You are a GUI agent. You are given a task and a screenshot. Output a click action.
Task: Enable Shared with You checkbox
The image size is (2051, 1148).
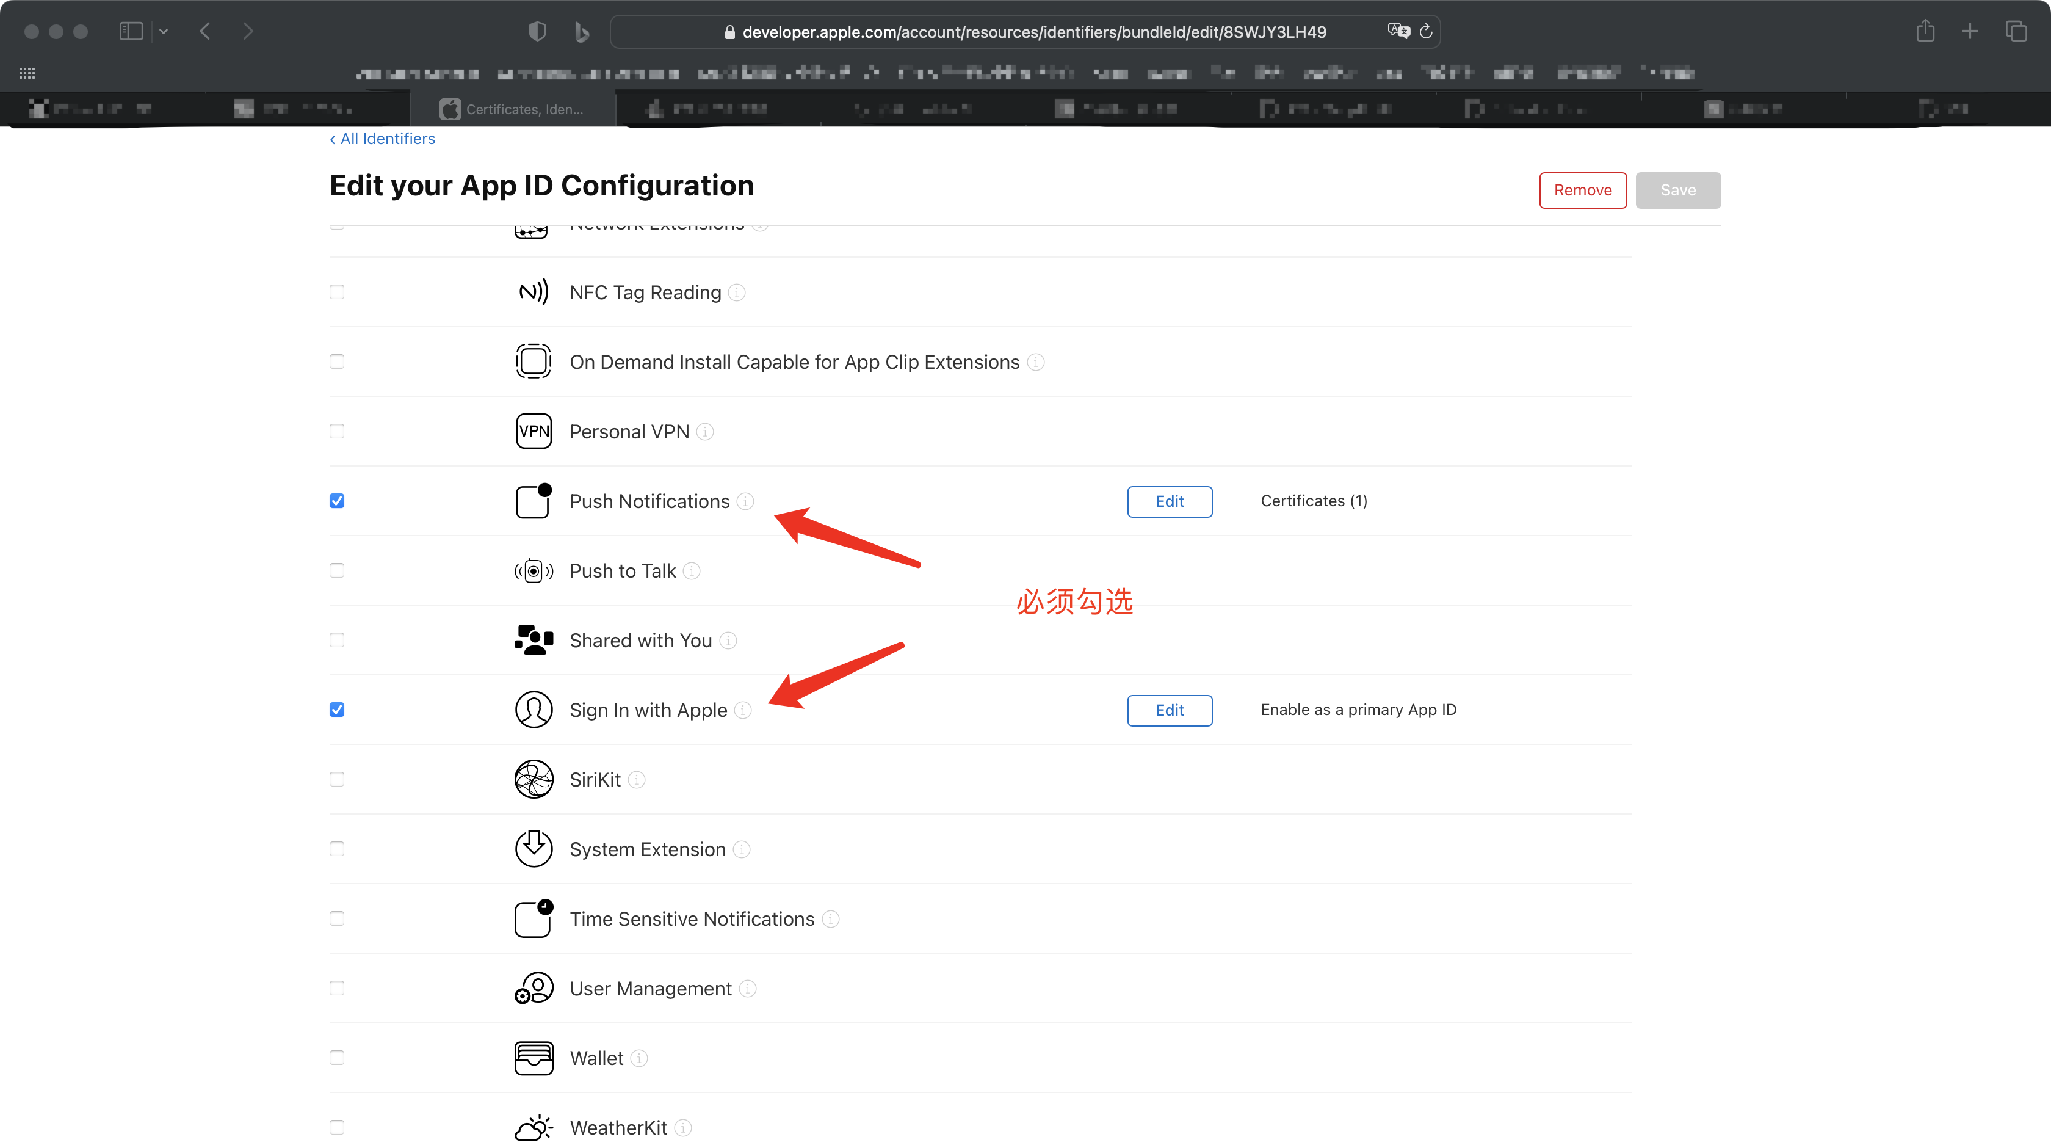[337, 640]
